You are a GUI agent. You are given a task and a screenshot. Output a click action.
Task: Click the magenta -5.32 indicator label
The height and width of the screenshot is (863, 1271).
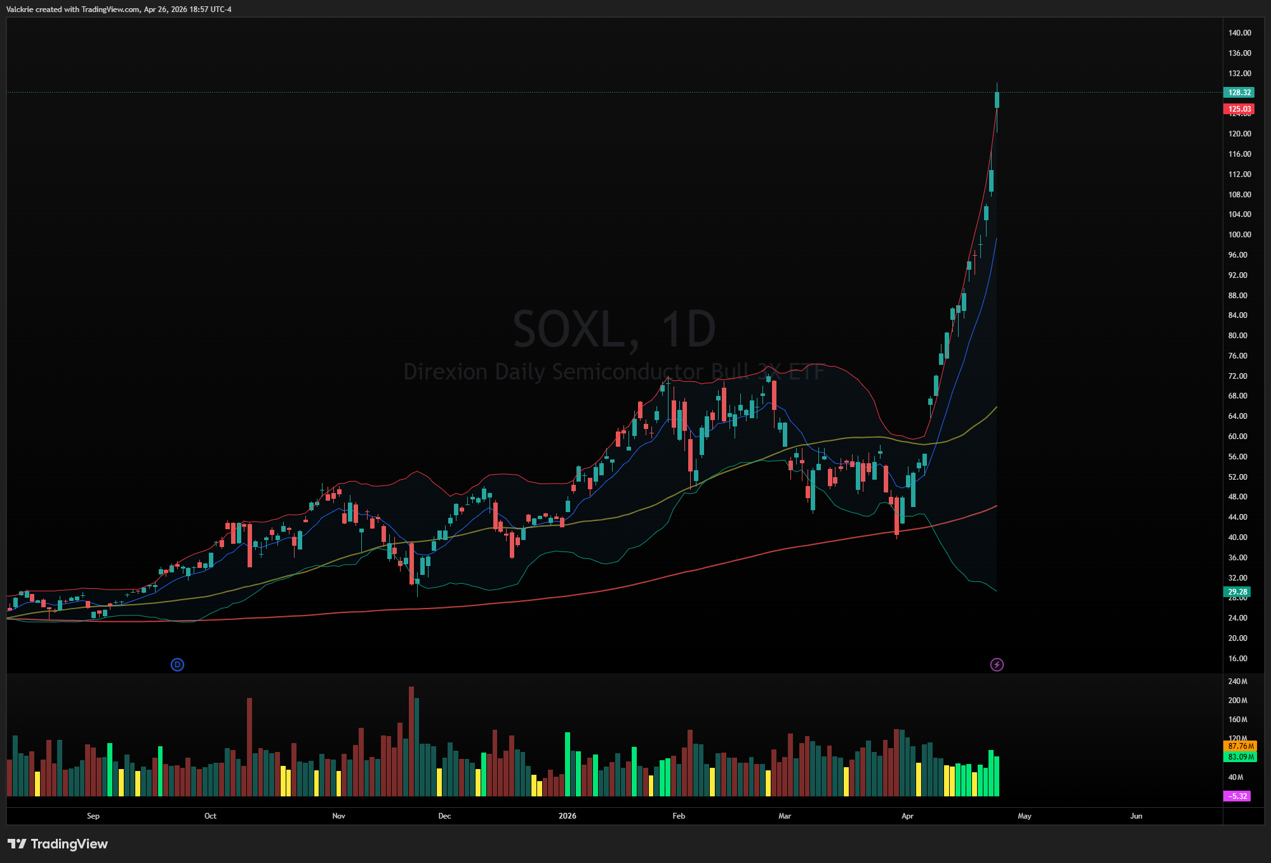(x=1237, y=796)
